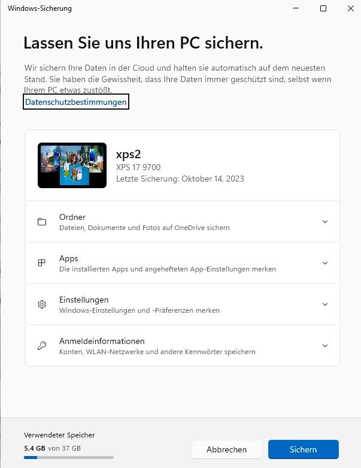Expand the Apps section chevron
Image resolution: width=361 pixels, height=468 pixels.
325,263
